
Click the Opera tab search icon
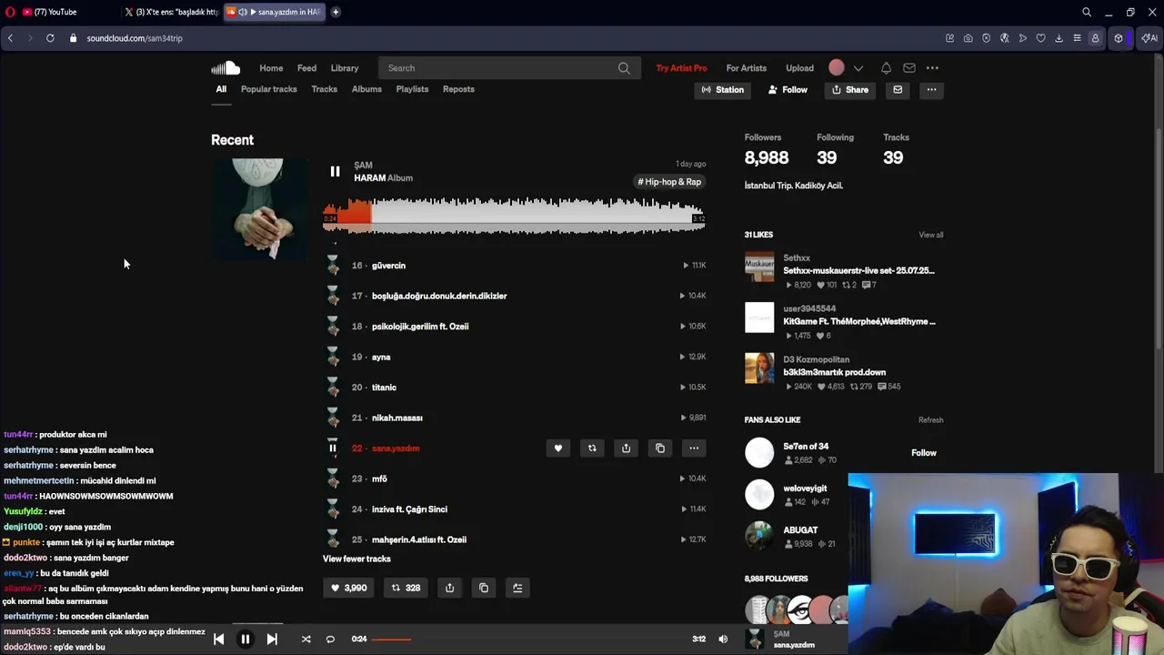[x=1087, y=12]
